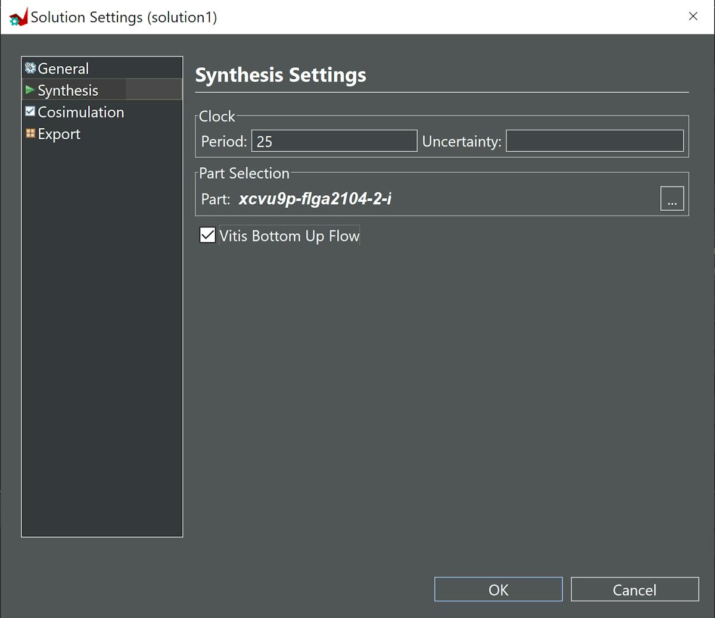Click the xcvu9p-flga2104-2-i part name
Viewport: 715px width, 618px height.
tap(315, 199)
